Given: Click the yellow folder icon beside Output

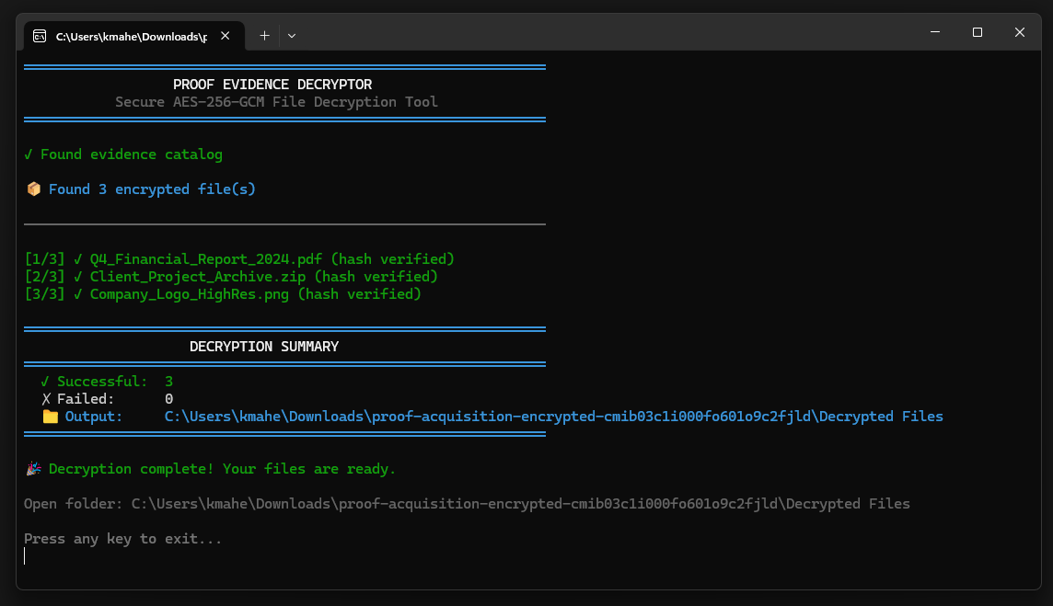Looking at the screenshot, I should coord(51,417).
